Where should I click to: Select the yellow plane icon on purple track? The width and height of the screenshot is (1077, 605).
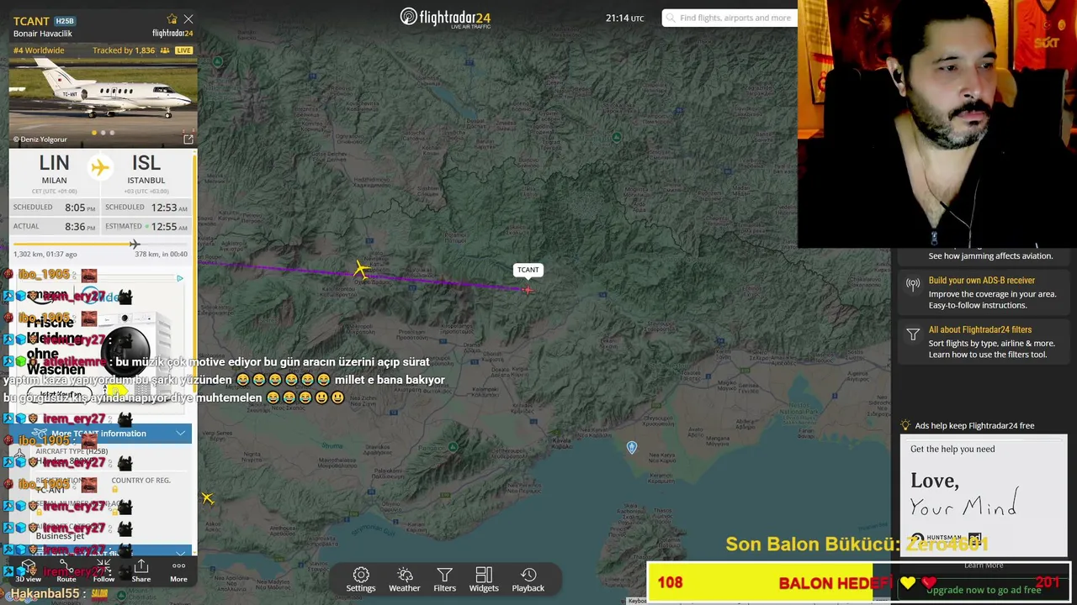point(361,270)
